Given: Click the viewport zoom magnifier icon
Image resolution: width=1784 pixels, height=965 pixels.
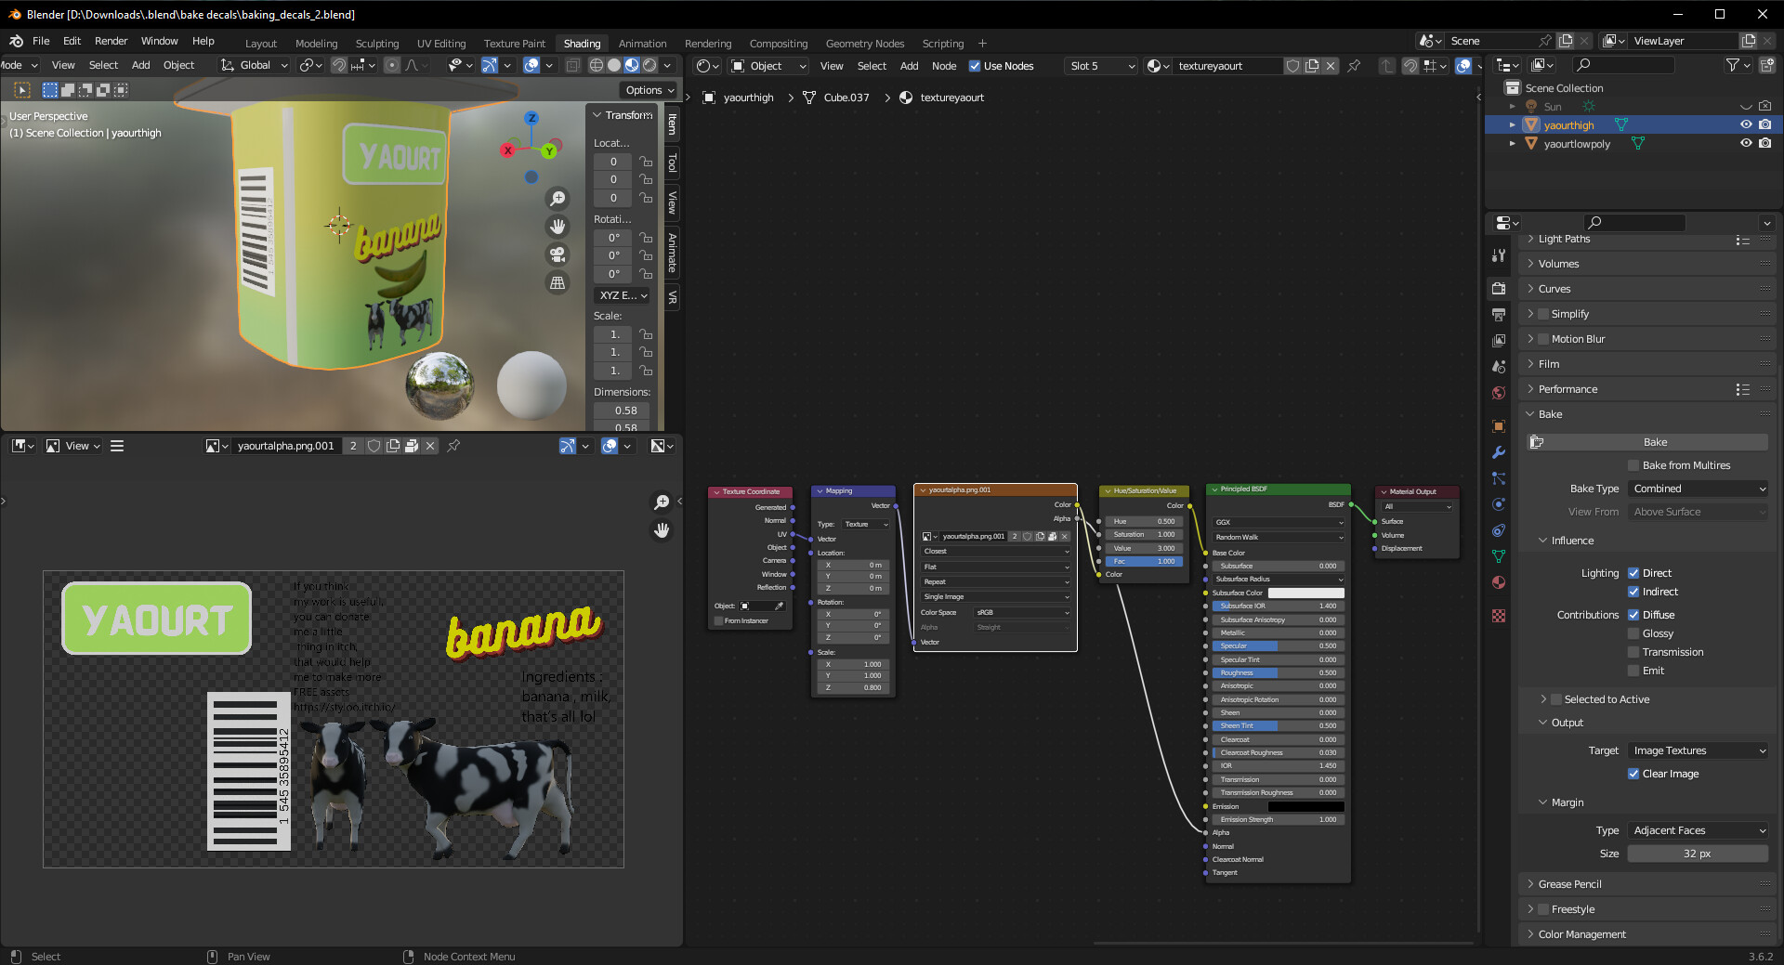Looking at the screenshot, I should coord(557,199).
